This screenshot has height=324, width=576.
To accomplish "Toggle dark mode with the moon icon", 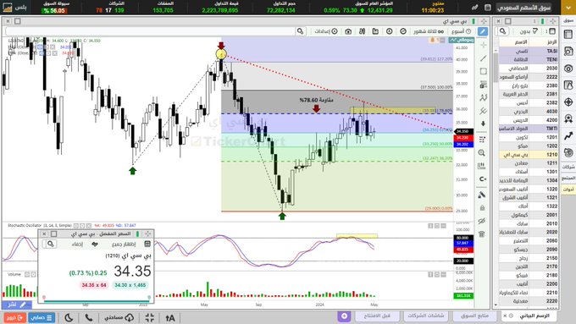I will pos(69,317).
